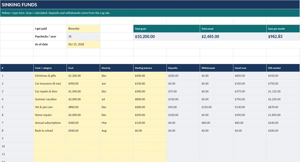Click the Summer vacation starting balance $600.00
The height and width of the screenshot is (162, 305).
150,99
